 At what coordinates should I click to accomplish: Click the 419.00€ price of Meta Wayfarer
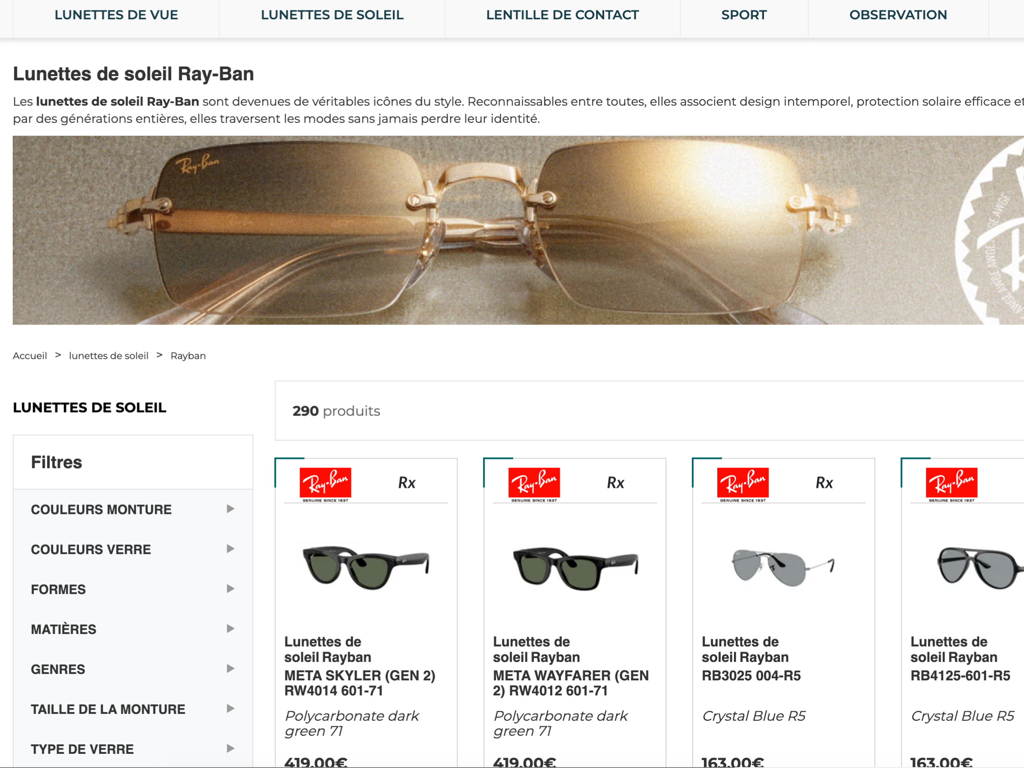[525, 762]
